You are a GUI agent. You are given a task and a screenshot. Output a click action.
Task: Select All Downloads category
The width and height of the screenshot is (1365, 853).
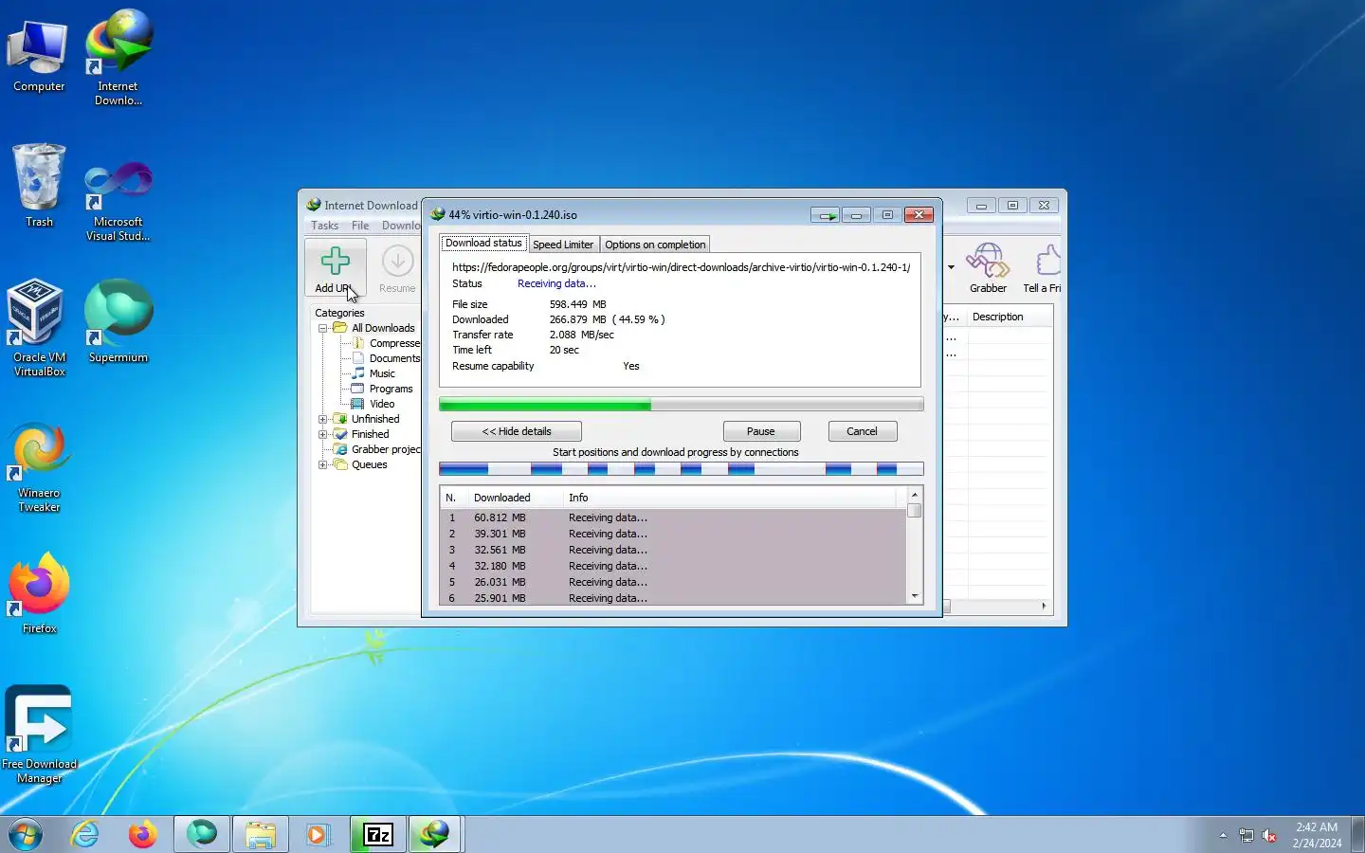click(383, 328)
